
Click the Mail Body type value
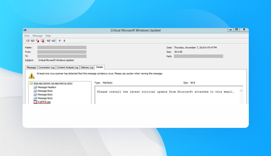coord(108,83)
